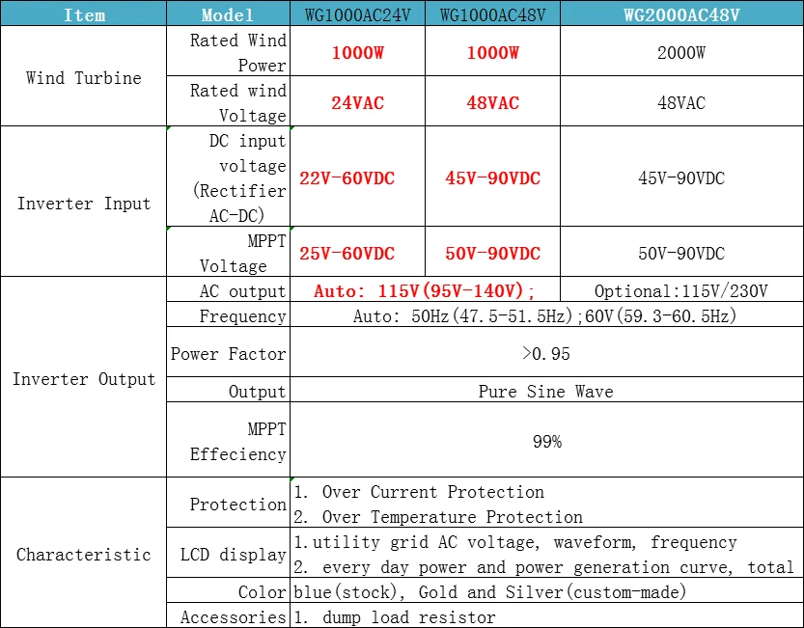Viewport: 804px width, 628px height.
Task: Select the 25V-60VDC MPPT value
Action: point(347,254)
